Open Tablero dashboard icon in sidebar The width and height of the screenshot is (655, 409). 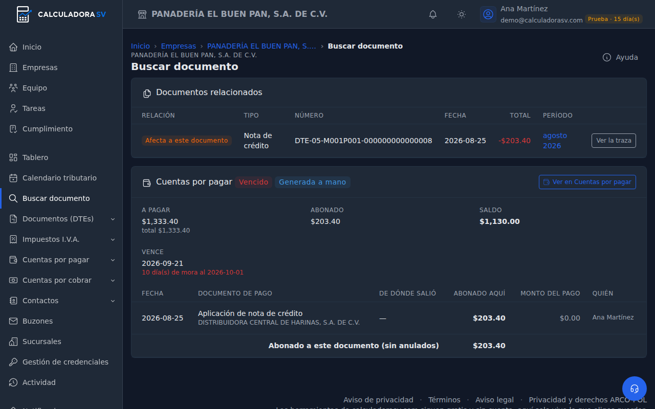(13, 157)
